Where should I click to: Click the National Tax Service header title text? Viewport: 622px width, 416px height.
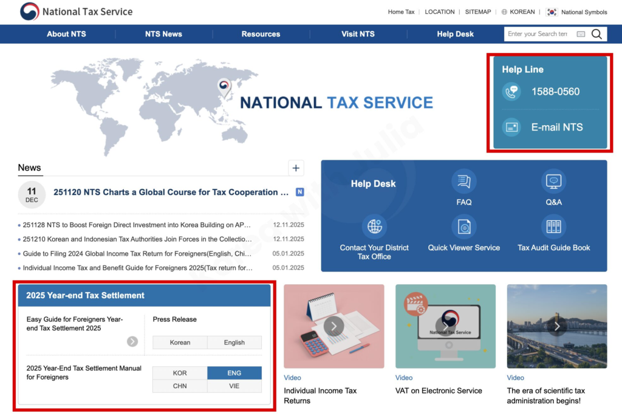coord(87,12)
